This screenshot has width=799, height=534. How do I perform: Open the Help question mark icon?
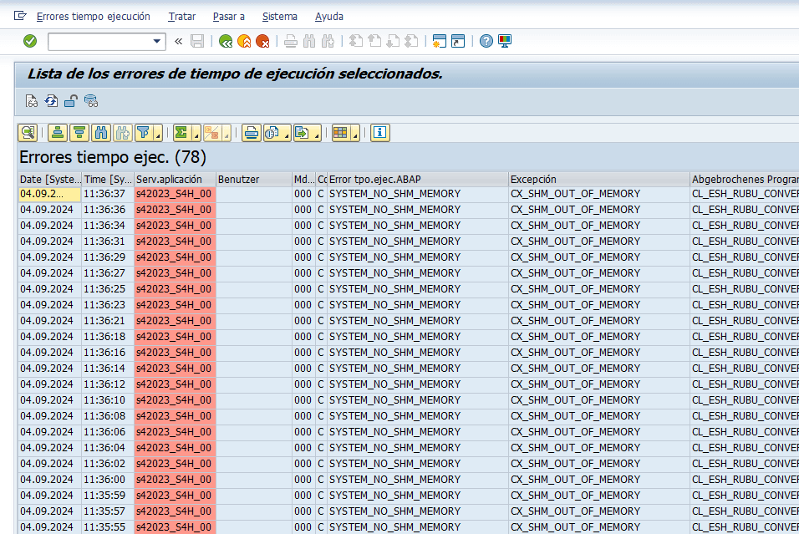[x=486, y=41]
